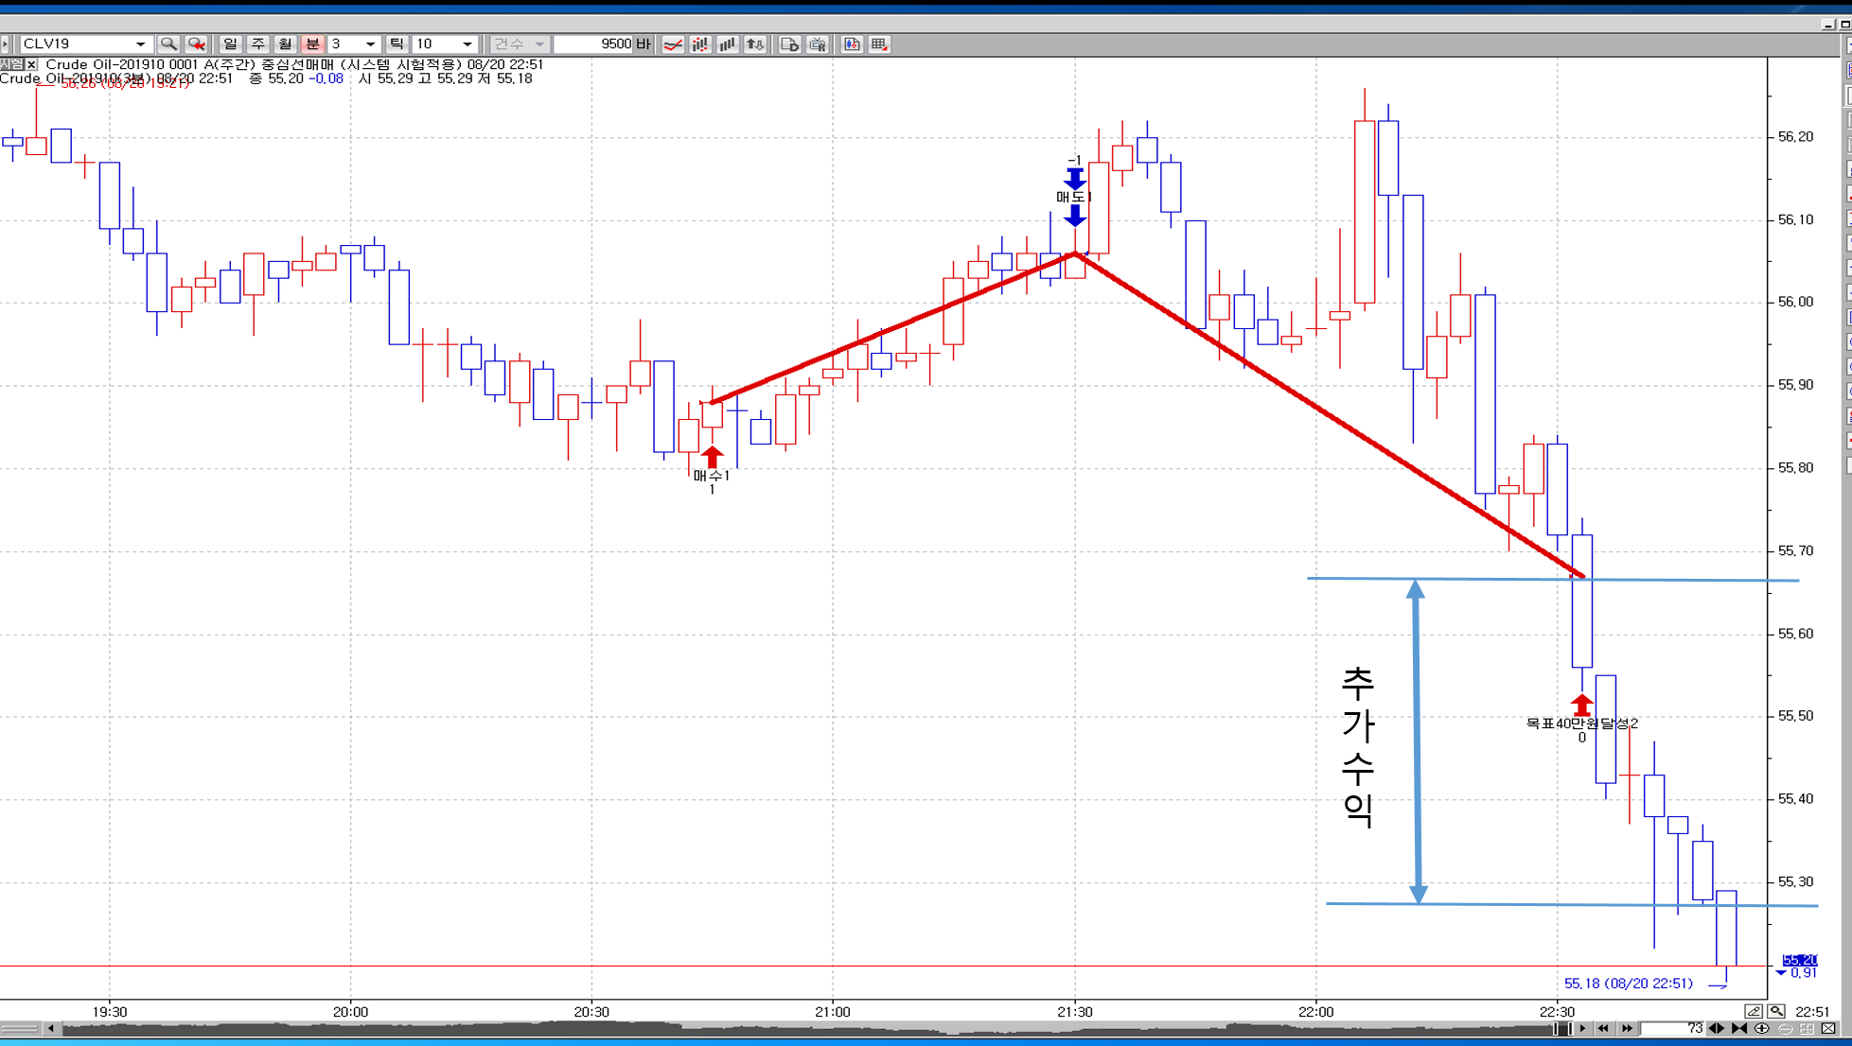This screenshot has width=1852, height=1046.
Task: Click the pencil edit icon near time axis
Action: (1753, 1011)
